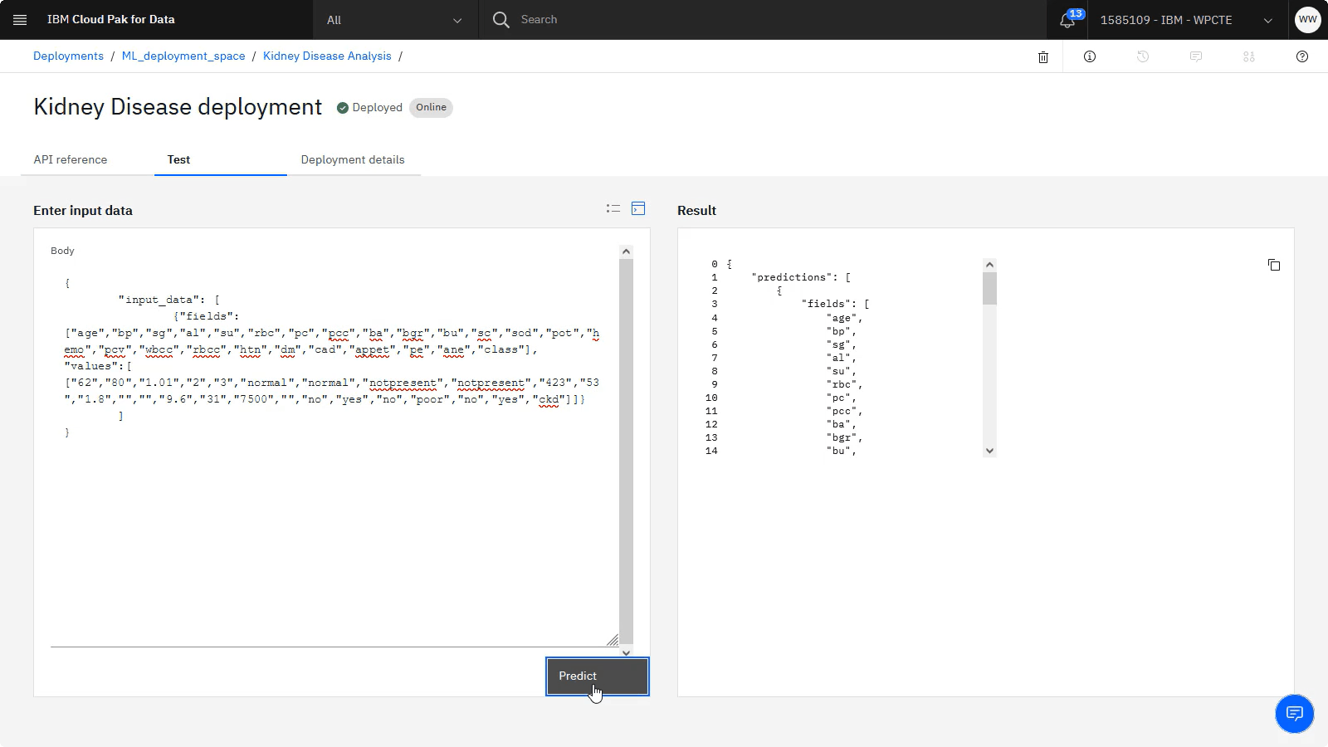
Task: Open the WW user avatar menu
Action: (1307, 20)
